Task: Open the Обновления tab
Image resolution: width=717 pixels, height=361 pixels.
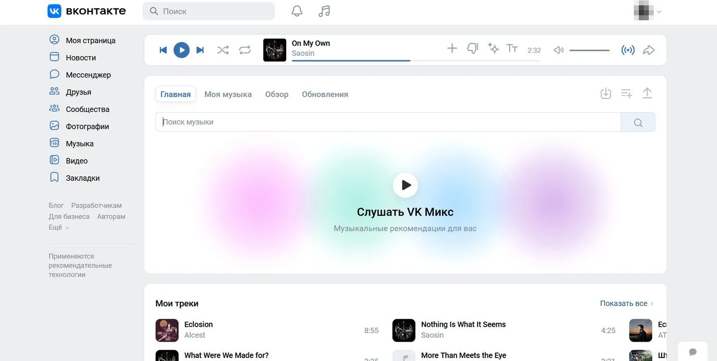Action: [x=325, y=94]
